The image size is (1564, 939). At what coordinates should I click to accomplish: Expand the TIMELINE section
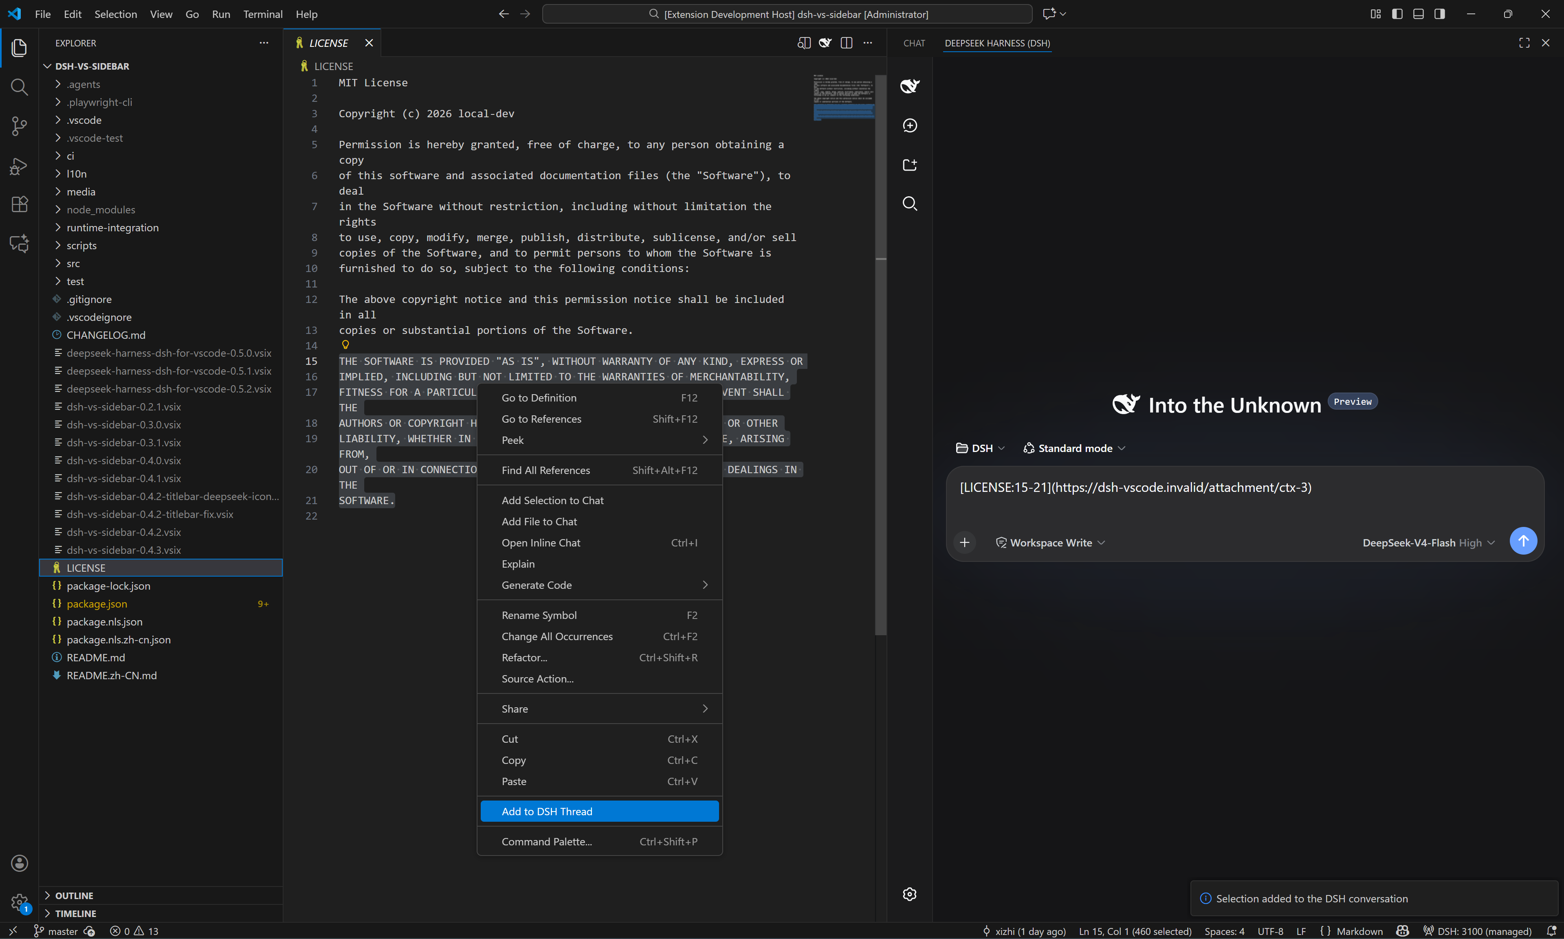[161, 913]
